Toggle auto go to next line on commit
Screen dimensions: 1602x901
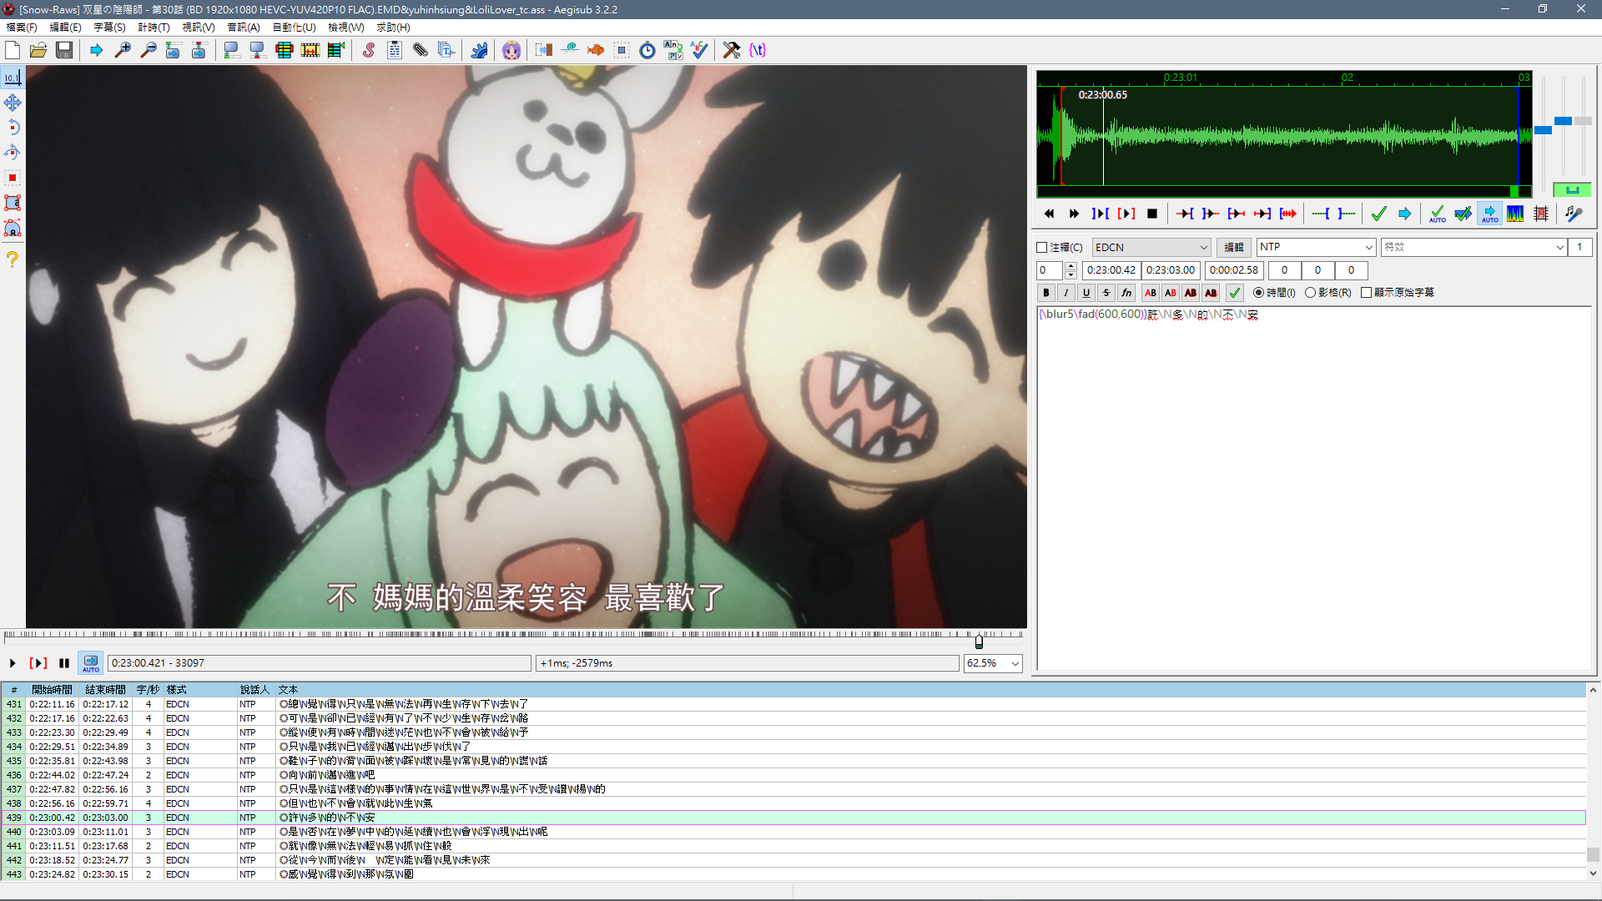click(x=1463, y=214)
